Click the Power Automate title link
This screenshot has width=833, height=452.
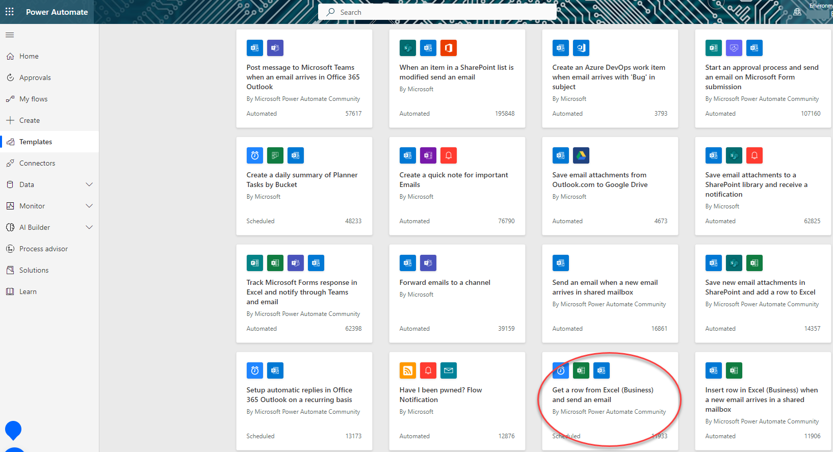[57, 12]
